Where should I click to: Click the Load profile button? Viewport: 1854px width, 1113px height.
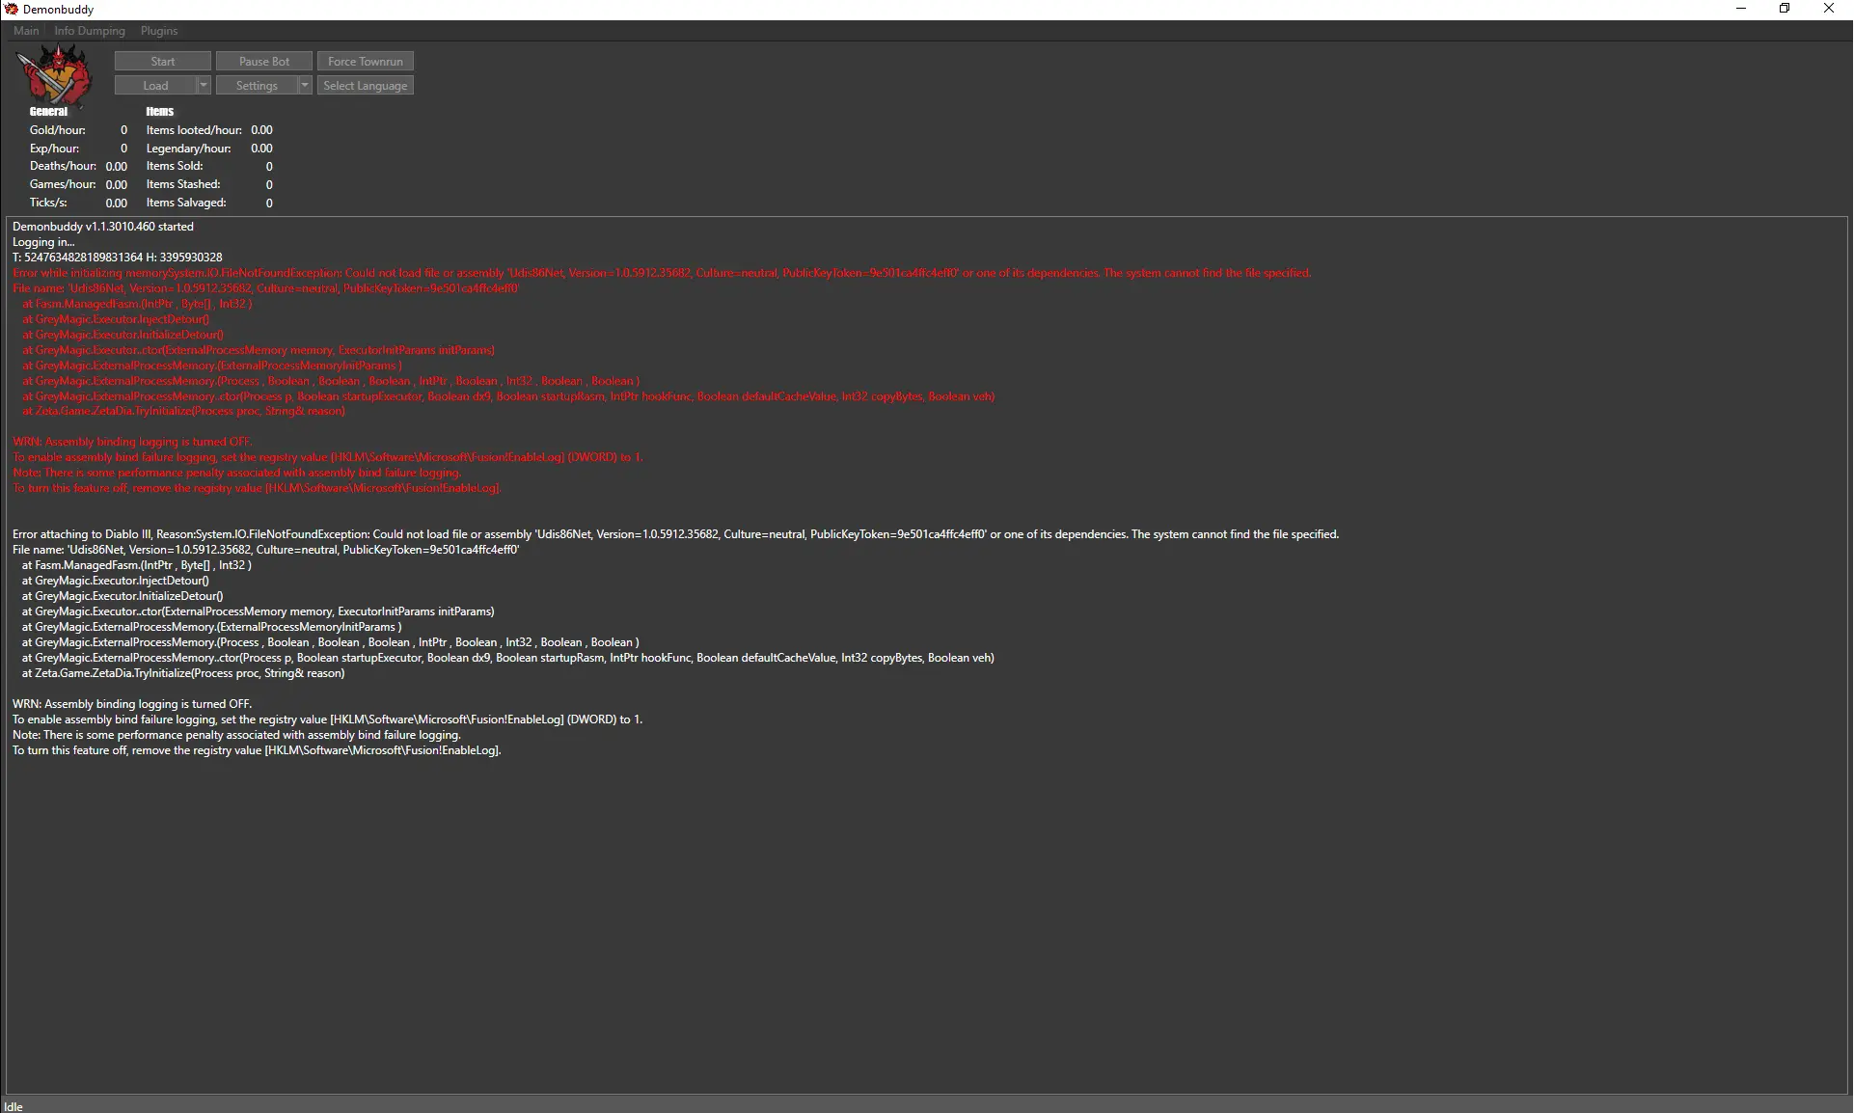click(155, 86)
